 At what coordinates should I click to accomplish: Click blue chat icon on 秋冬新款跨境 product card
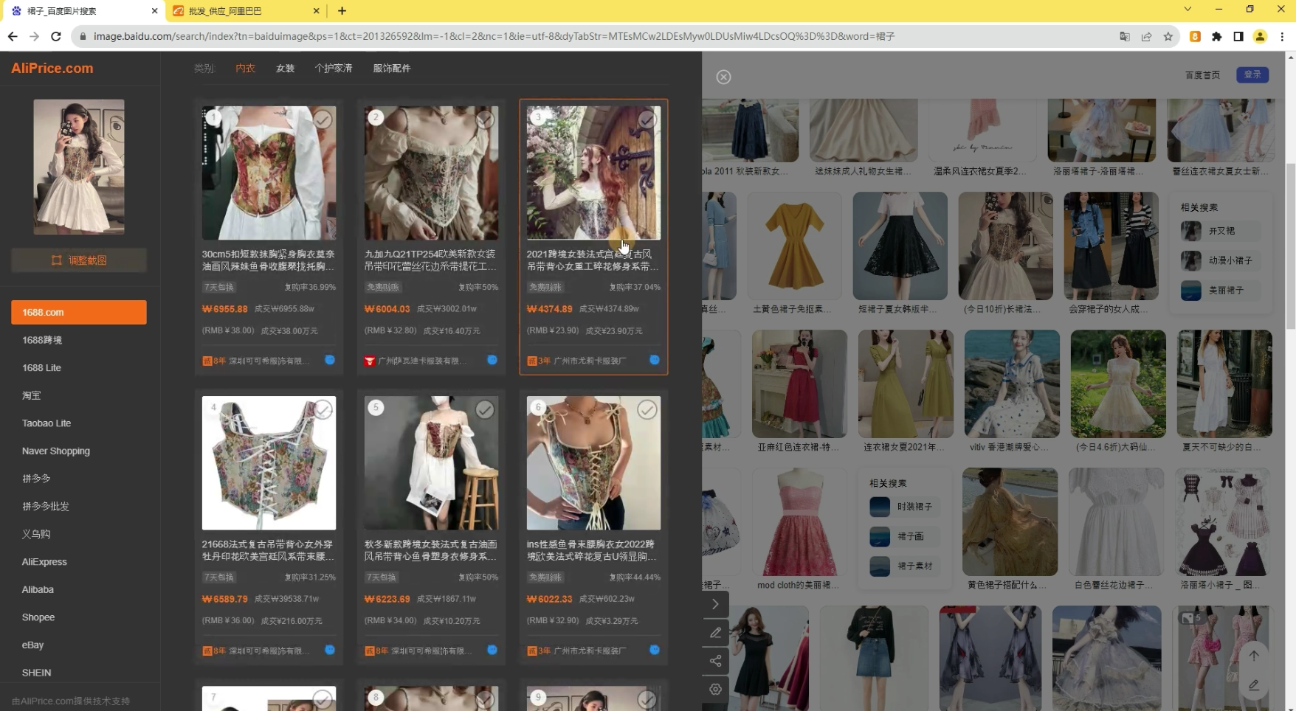pos(492,650)
